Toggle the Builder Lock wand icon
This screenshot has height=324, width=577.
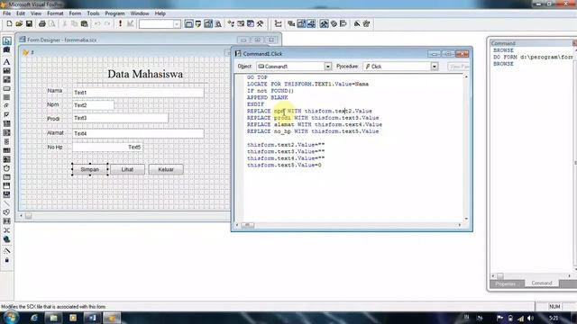point(6,251)
